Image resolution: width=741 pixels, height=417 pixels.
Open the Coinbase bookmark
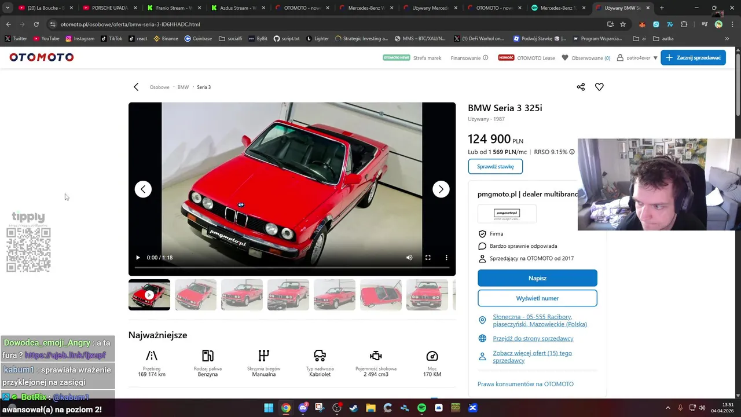click(x=198, y=39)
